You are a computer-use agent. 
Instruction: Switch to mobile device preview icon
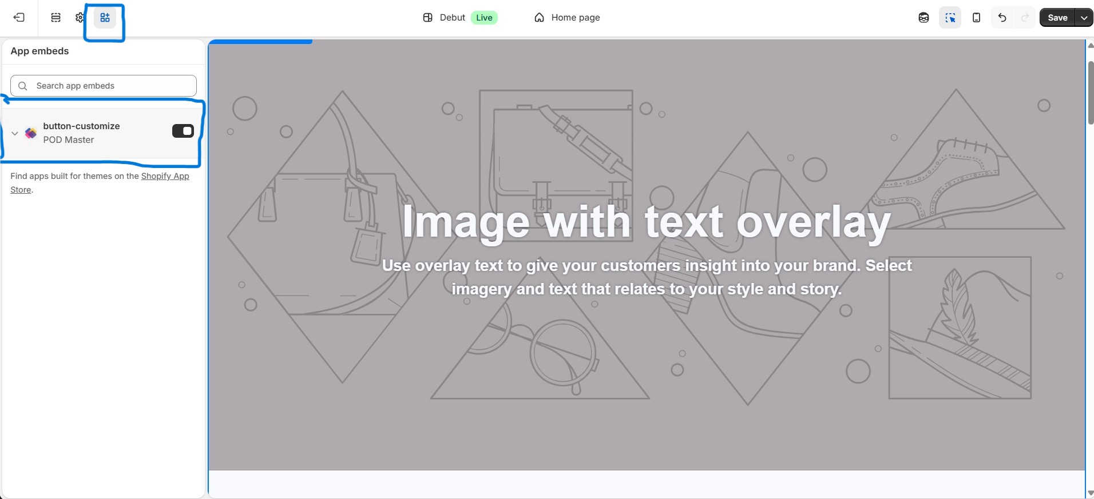coord(976,18)
